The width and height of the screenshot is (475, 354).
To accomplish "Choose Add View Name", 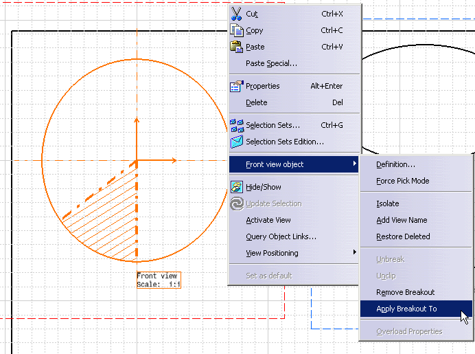I will (416, 220).
